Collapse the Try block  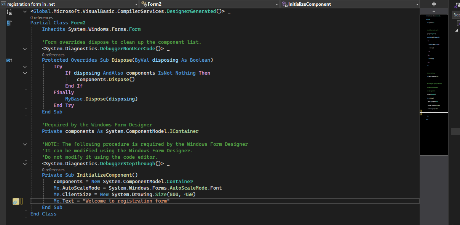(25, 67)
